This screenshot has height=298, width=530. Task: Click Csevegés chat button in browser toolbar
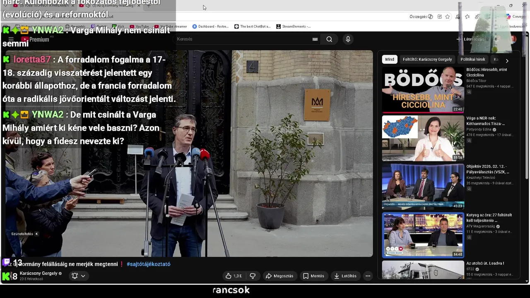point(516,17)
